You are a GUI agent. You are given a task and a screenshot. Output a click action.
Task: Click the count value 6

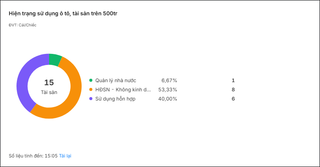tap(233, 99)
